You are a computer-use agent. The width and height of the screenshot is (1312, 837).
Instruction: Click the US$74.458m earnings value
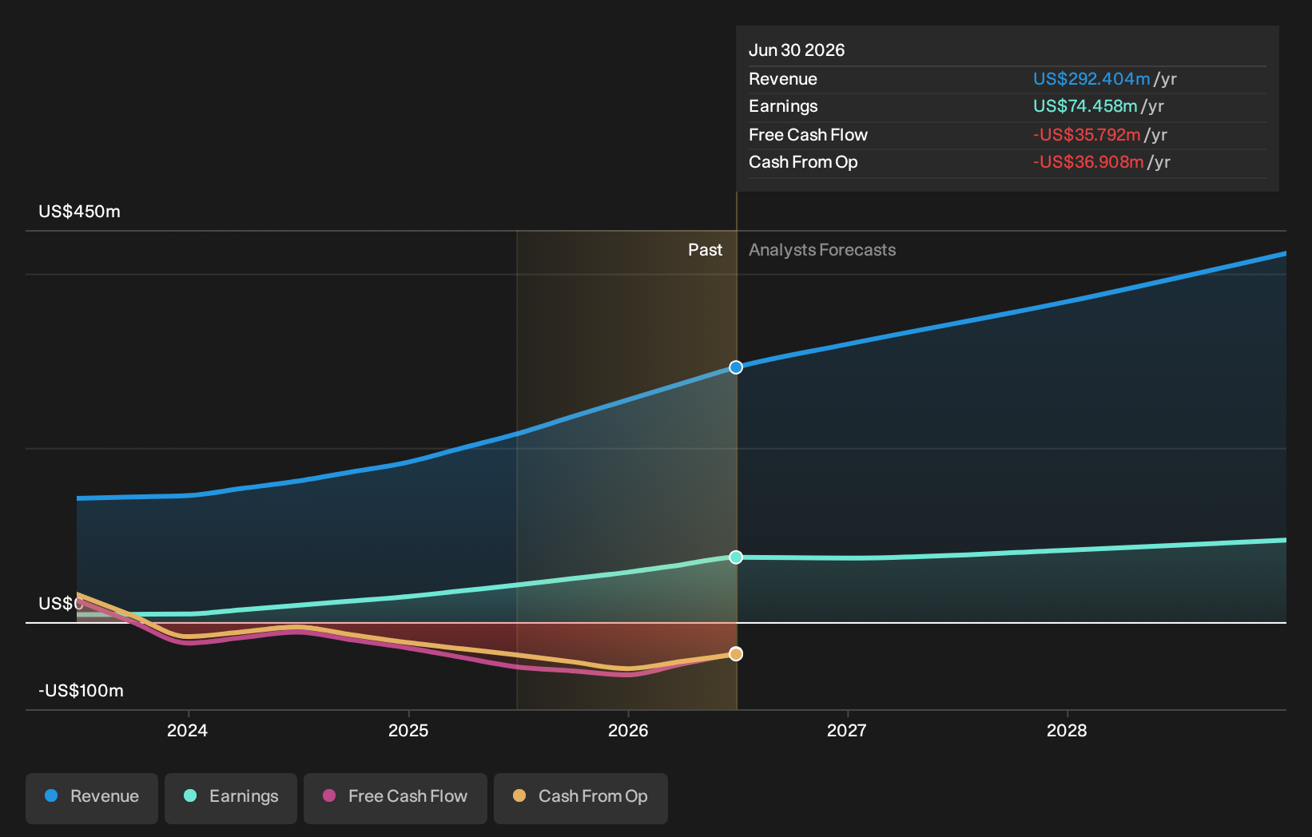tap(1085, 106)
